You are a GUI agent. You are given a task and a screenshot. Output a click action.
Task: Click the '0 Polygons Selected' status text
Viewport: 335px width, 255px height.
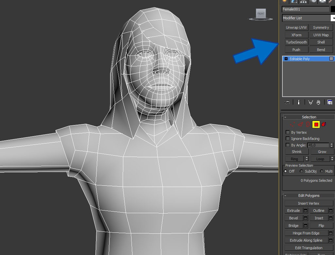[x=316, y=180]
